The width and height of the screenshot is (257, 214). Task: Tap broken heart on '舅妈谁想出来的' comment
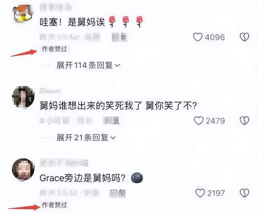click(245, 121)
